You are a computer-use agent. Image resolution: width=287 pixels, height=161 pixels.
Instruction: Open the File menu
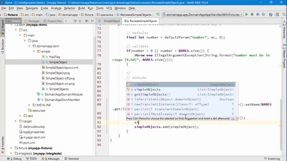(4, 8)
